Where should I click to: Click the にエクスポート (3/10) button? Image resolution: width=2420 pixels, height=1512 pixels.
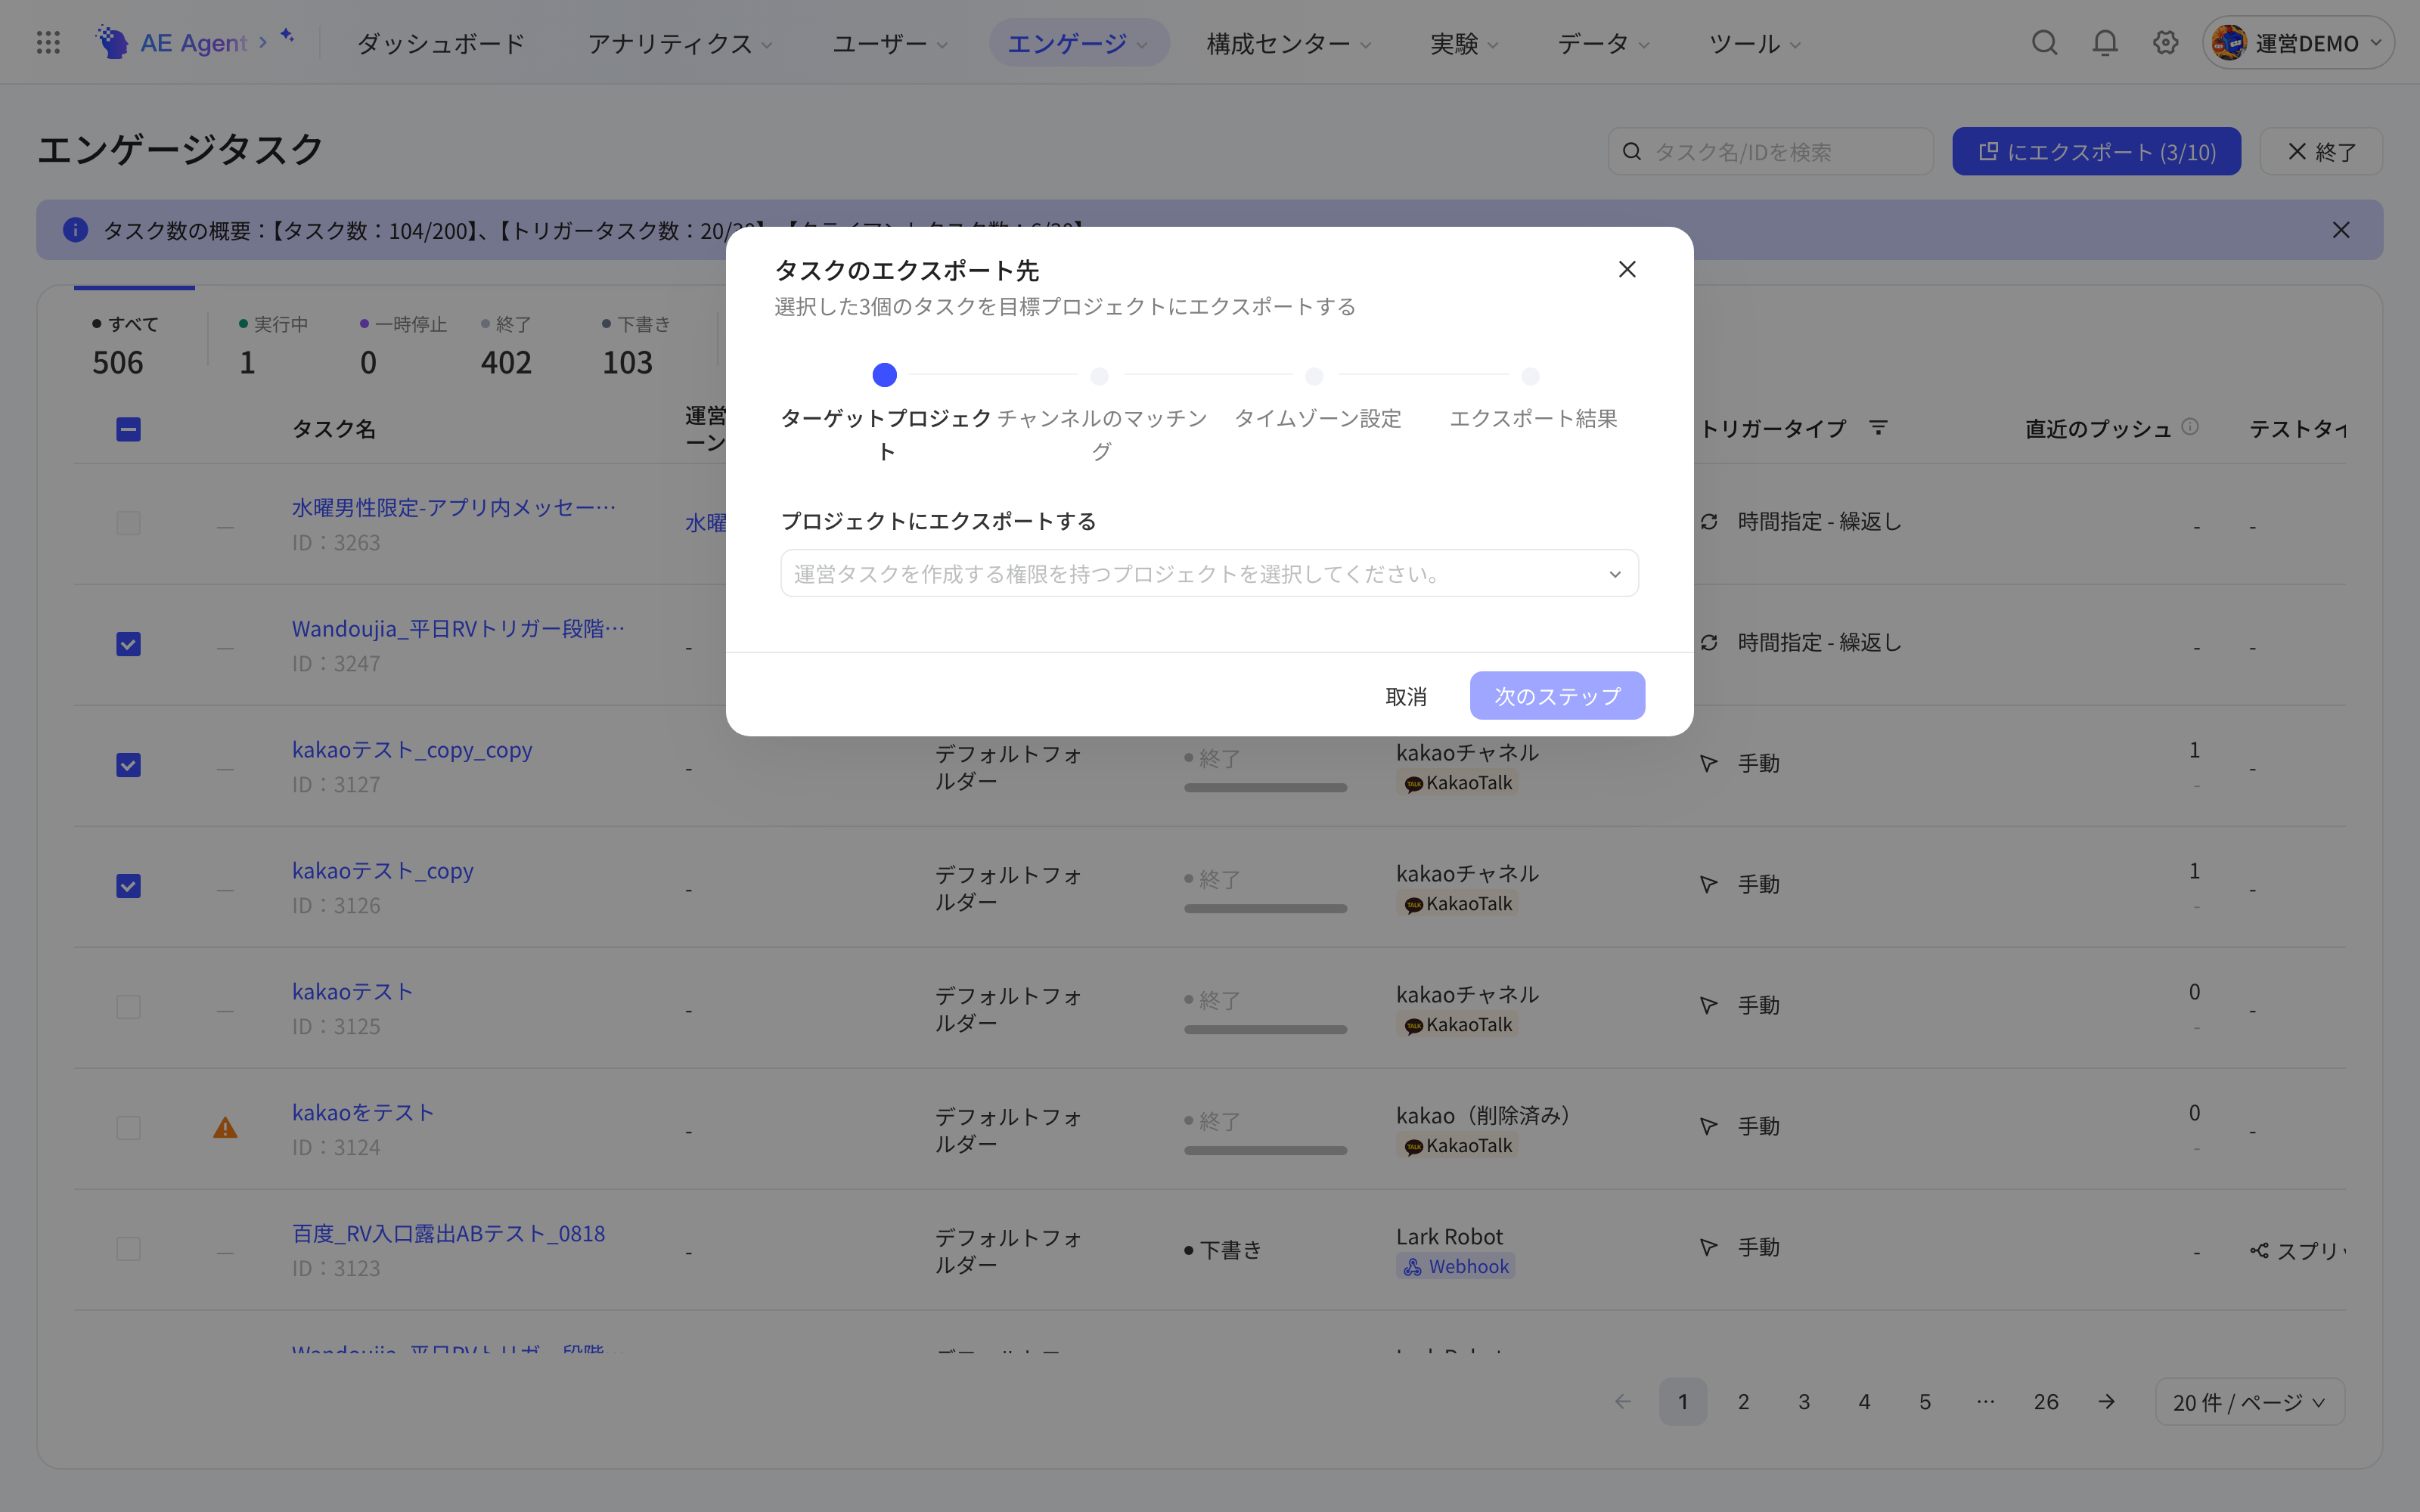(2096, 151)
